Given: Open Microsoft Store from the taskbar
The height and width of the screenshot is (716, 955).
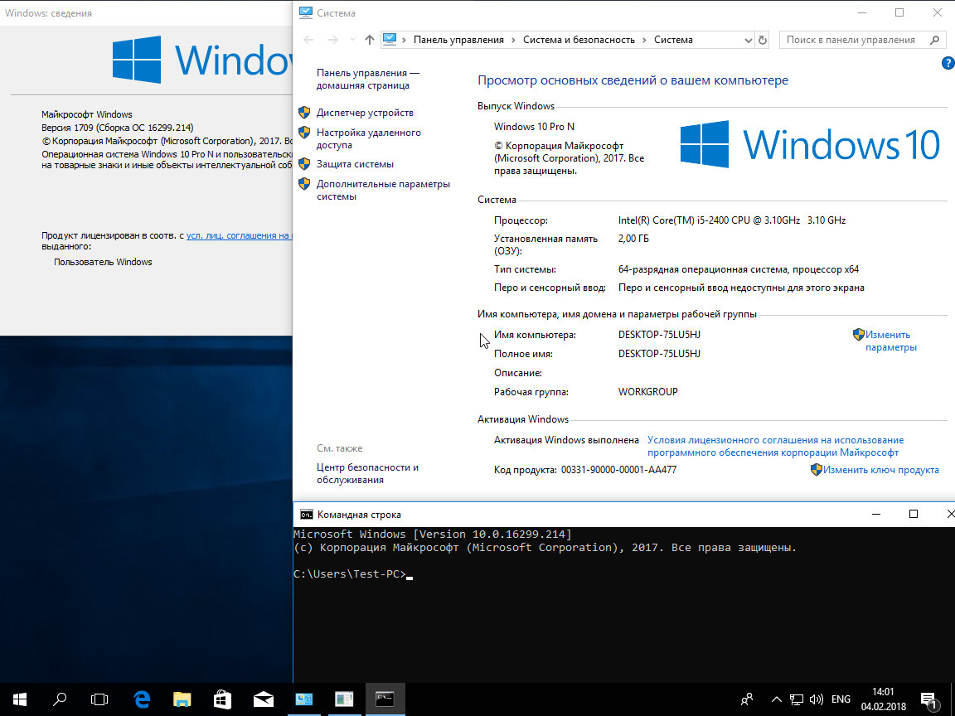Looking at the screenshot, I should click(223, 699).
